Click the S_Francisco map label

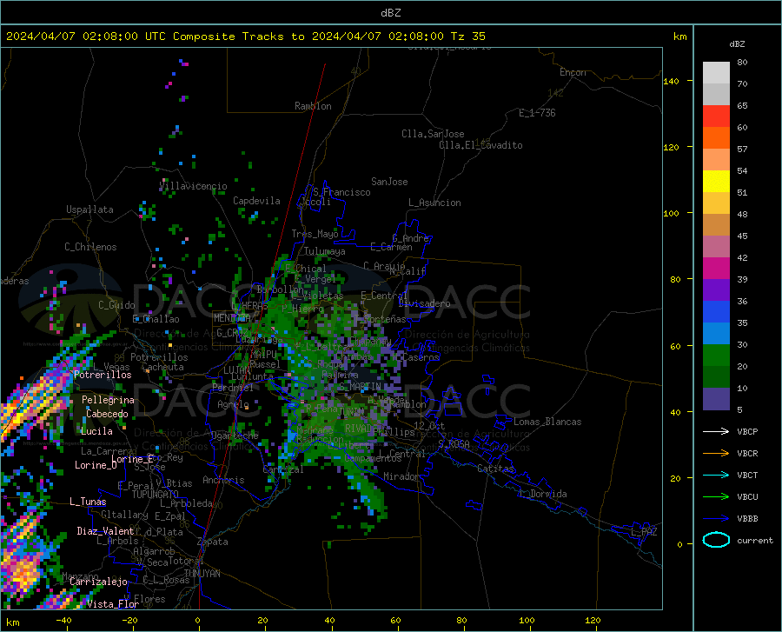(341, 192)
